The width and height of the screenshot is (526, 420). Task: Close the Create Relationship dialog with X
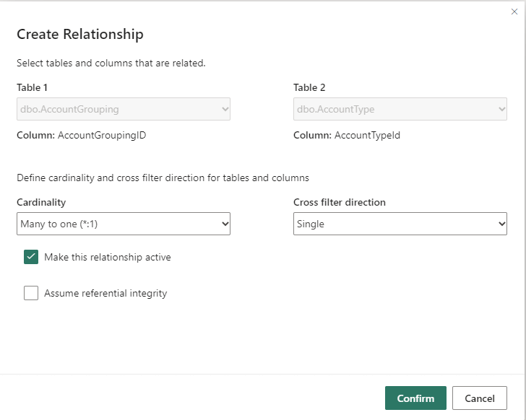pyautogui.click(x=514, y=12)
